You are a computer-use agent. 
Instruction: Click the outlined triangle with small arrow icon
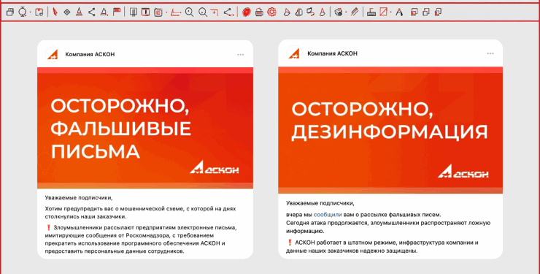[104, 12]
